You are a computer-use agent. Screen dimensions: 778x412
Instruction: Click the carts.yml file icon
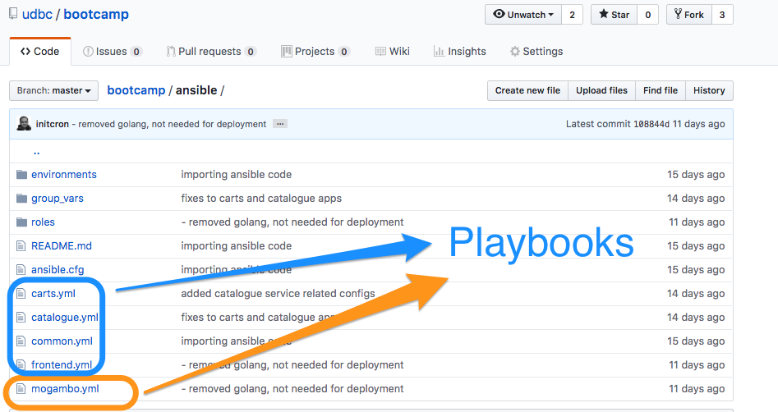pos(21,294)
